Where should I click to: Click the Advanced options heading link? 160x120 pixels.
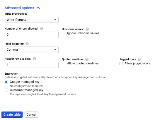pyautogui.click(x=19, y=8)
